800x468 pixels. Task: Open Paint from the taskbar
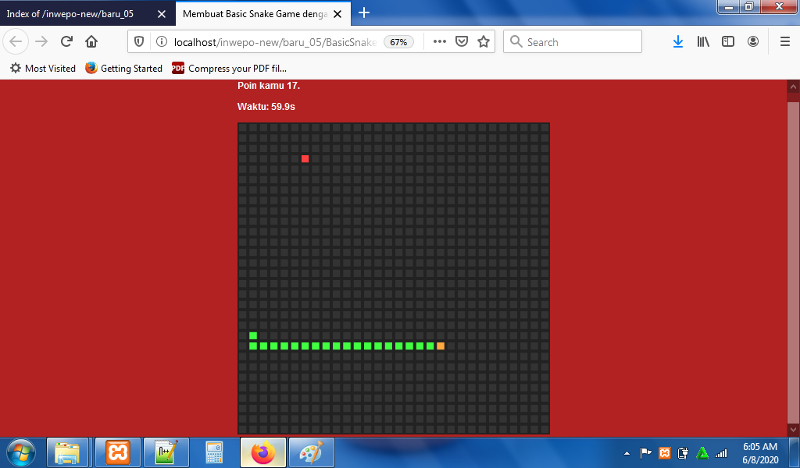click(x=311, y=452)
